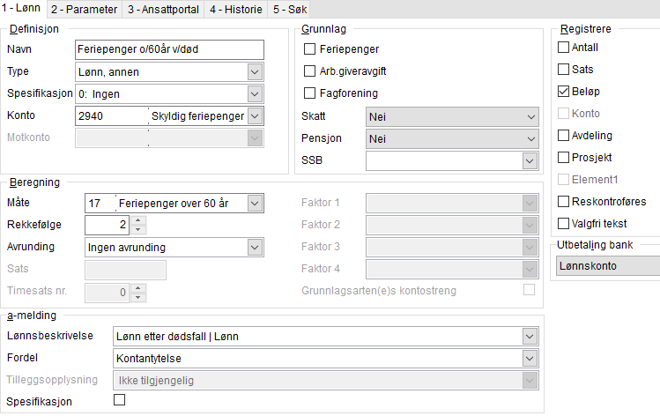Expand the Avrunding dropdown arrow
This screenshot has width=660, height=416.
(x=255, y=248)
